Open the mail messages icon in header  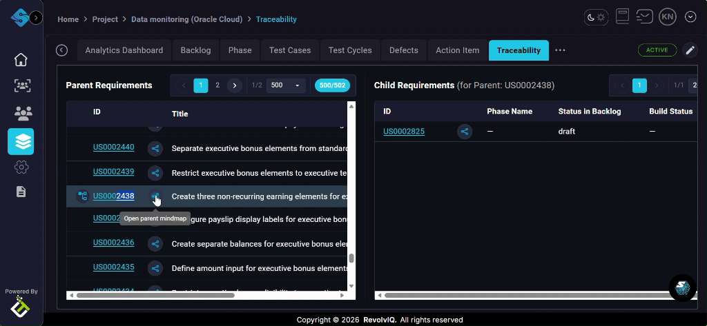coord(644,17)
